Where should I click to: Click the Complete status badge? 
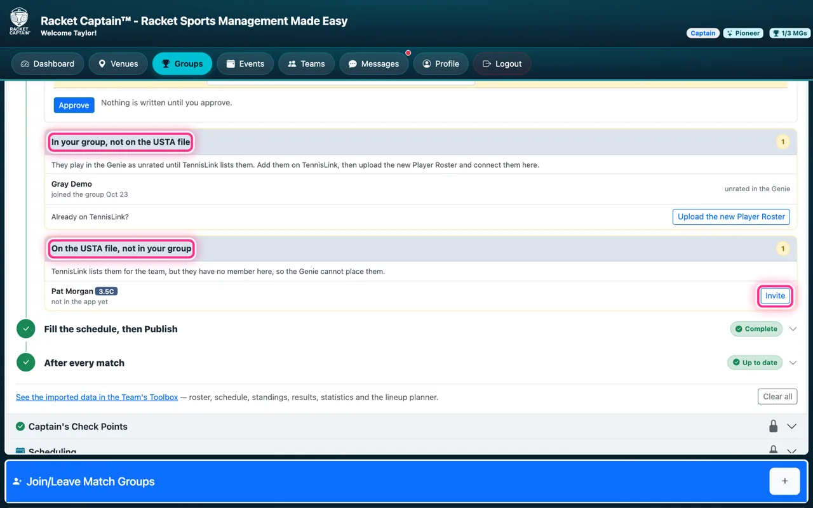coord(756,329)
